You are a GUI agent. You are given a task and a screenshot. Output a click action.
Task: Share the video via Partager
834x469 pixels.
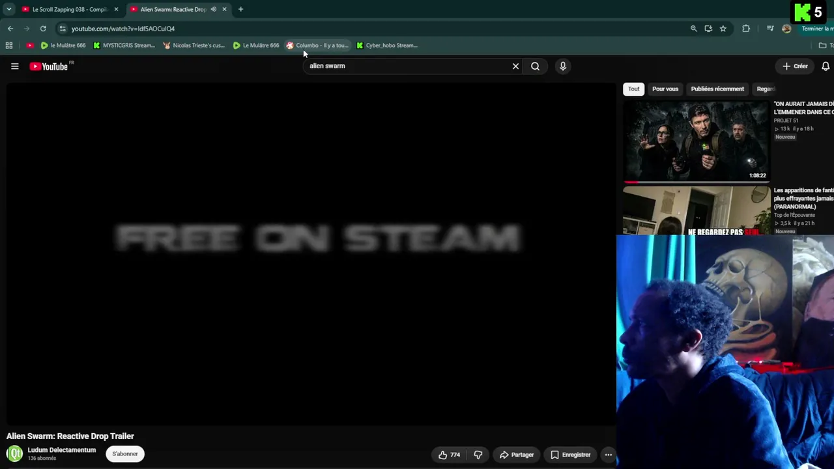click(516, 455)
